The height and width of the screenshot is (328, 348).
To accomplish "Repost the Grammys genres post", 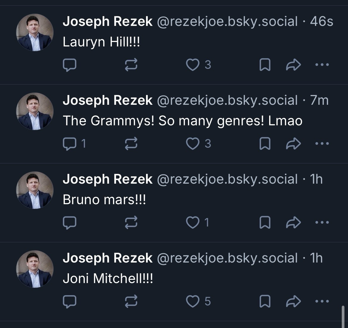I will click(x=131, y=144).
